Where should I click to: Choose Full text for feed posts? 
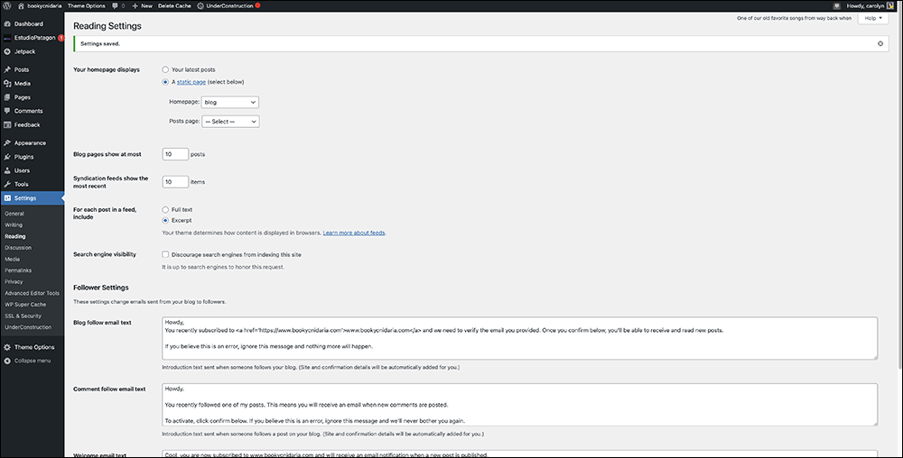(165, 209)
